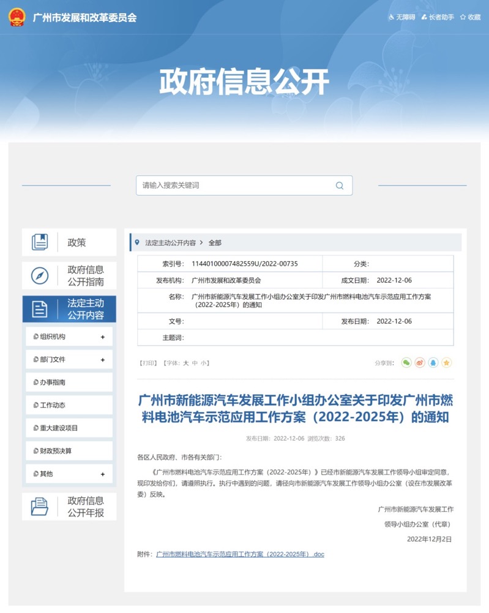Share the notice to Weibo

point(420,363)
